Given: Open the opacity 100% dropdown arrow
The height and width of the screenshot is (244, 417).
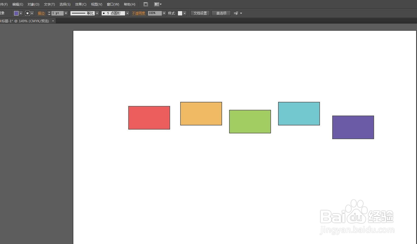Looking at the screenshot, I should pyautogui.click(x=164, y=13).
